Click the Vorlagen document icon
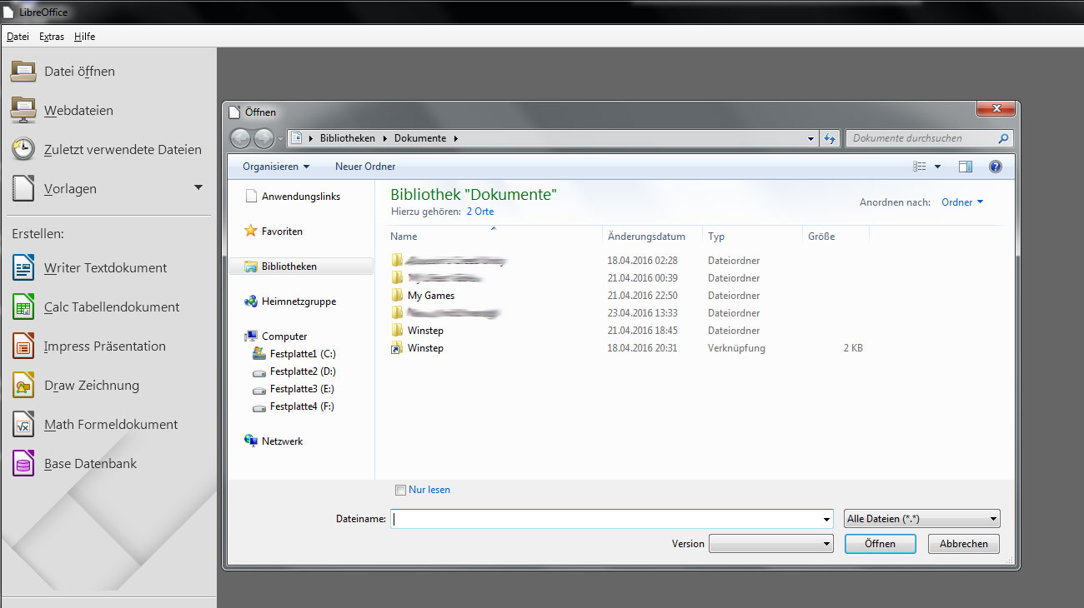 click(23, 188)
